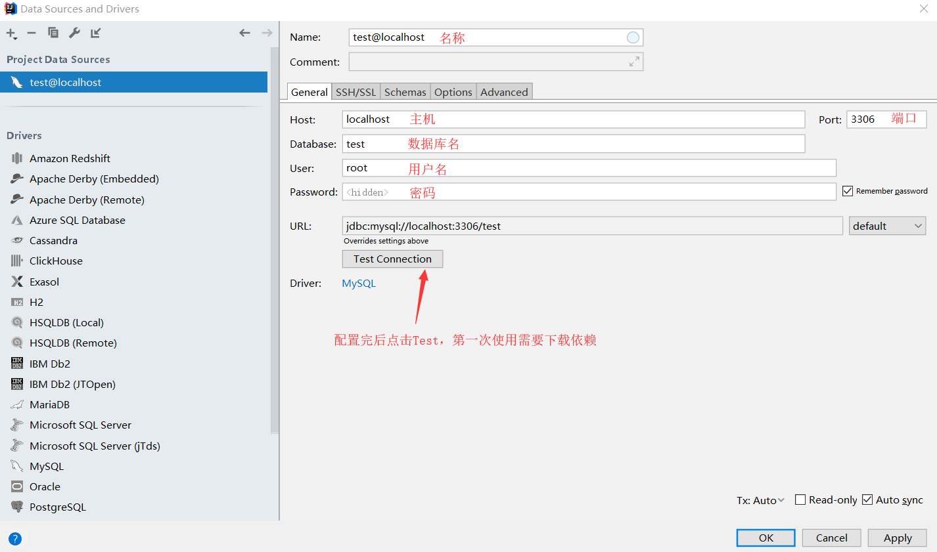Open help via the question mark icon
The height and width of the screenshot is (552, 937).
15,539
